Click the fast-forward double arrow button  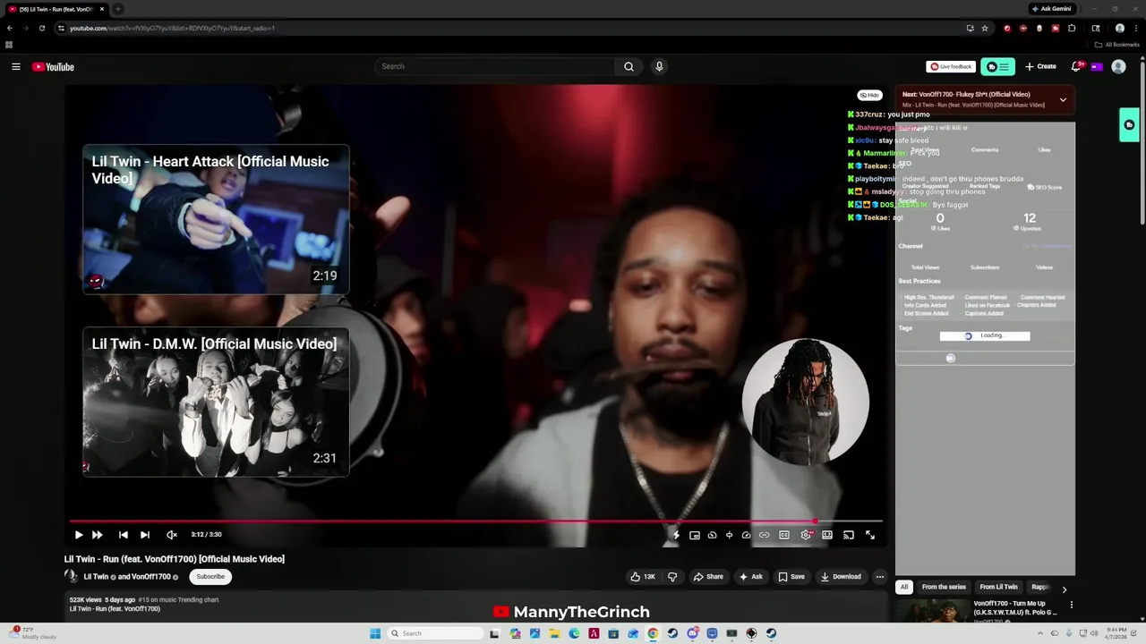98,535
